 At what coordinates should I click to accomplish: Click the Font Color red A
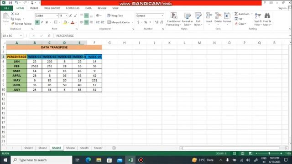[x=73, y=22]
